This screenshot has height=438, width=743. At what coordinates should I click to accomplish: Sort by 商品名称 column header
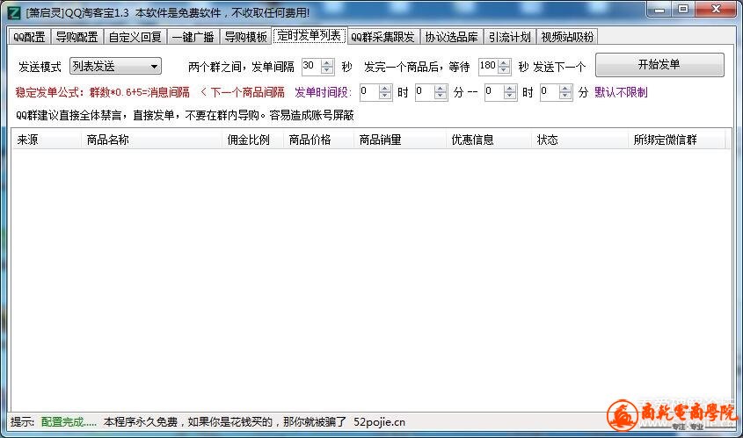tap(150, 140)
